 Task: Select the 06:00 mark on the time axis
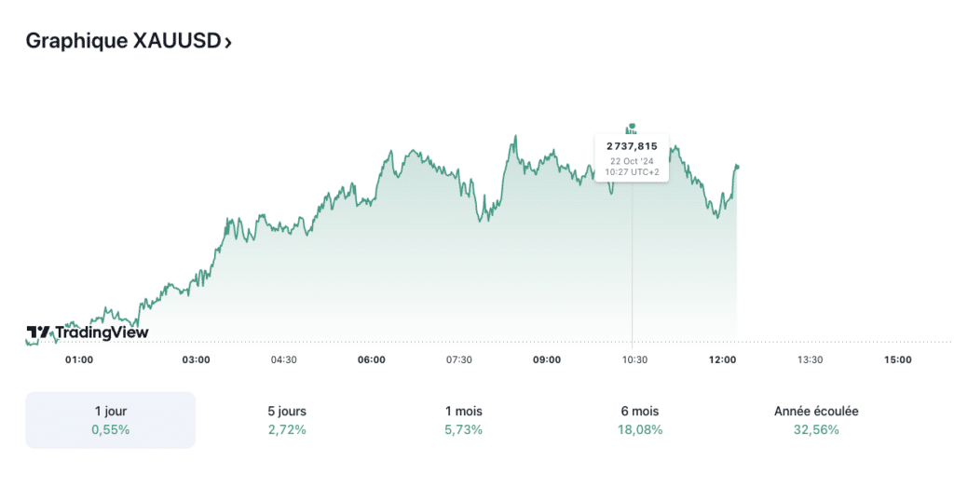[x=371, y=359]
